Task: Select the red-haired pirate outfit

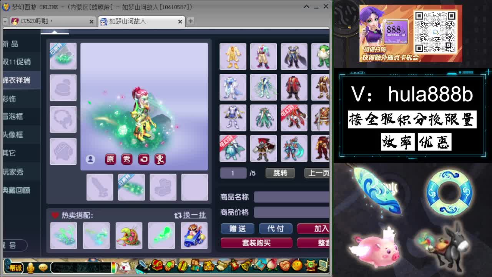Action: pyautogui.click(x=263, y=149)
